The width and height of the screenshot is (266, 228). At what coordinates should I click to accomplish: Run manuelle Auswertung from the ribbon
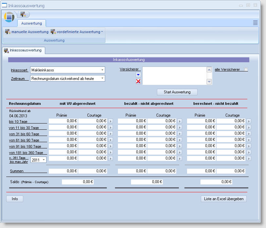tap(27, 32)
